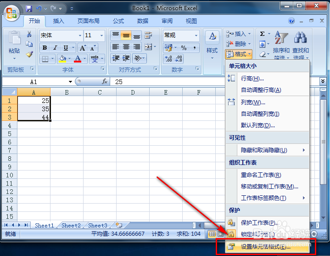
Task: Undo the last action
Action: 39,8
